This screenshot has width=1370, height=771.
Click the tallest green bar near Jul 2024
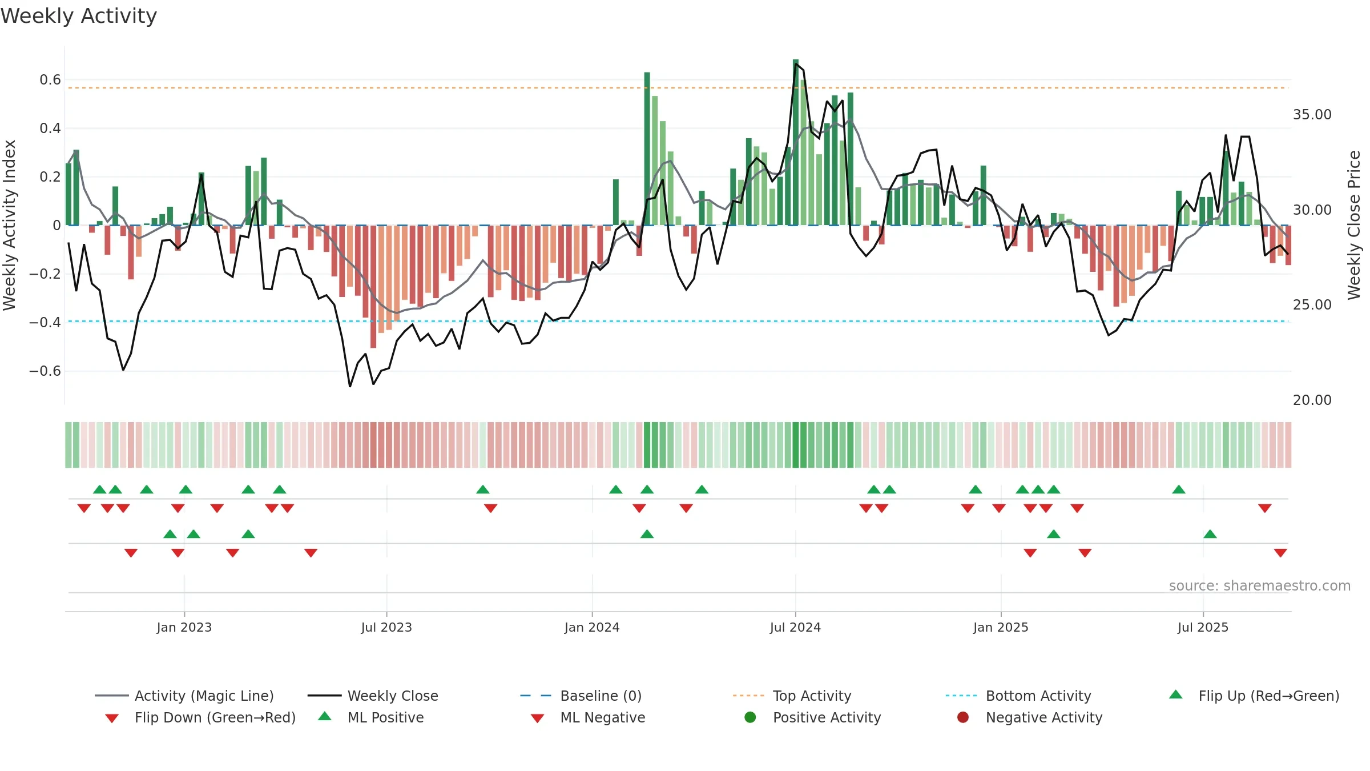[796, 142]
